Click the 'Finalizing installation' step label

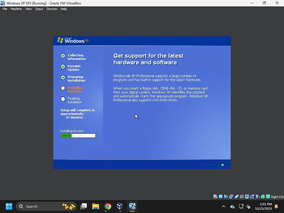click(75, 100)
